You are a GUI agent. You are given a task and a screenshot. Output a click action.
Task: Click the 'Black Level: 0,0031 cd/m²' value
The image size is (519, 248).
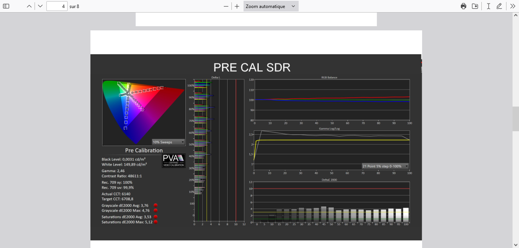[x=124, y=159]
